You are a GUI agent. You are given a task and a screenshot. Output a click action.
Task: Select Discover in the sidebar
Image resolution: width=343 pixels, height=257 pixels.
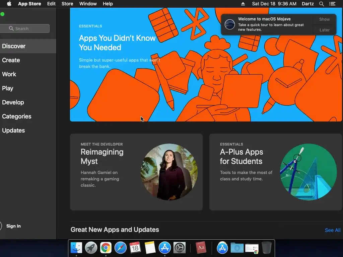[28, 46]
